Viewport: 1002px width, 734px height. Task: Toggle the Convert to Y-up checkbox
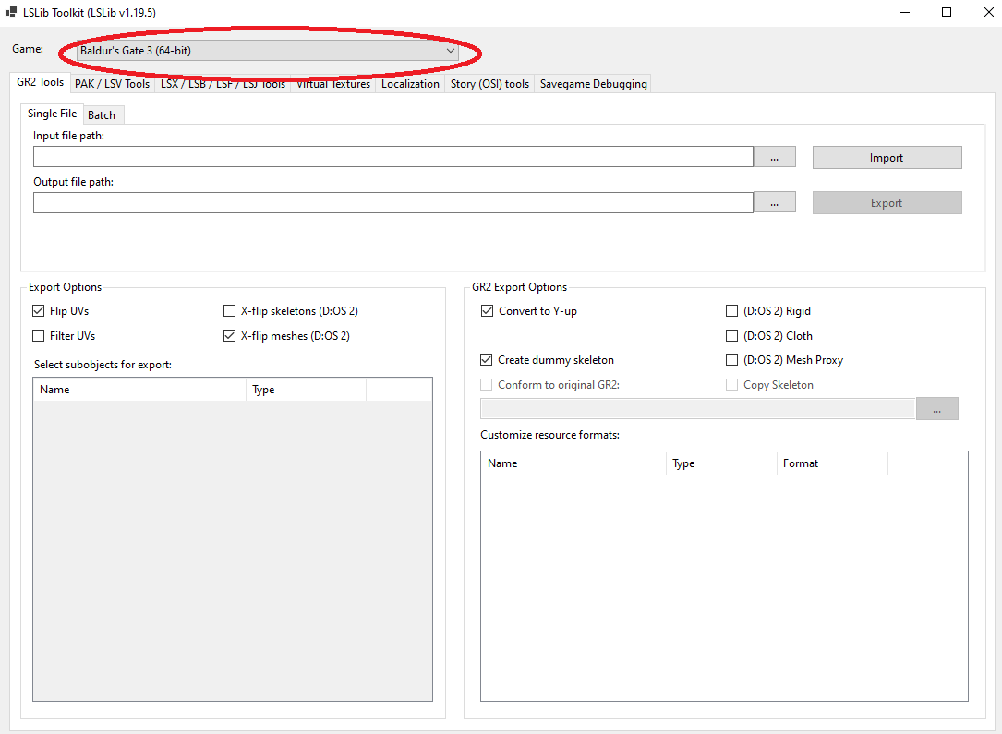(487, 311)
